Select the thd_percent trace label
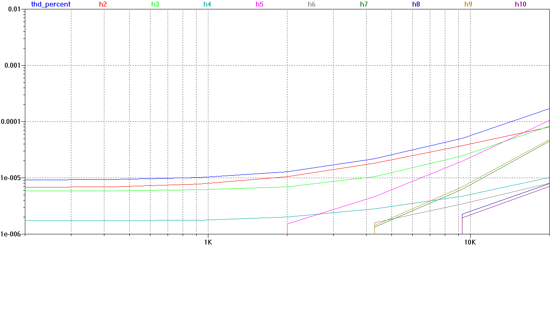This screenshot has width=557, height=313. 51,4
